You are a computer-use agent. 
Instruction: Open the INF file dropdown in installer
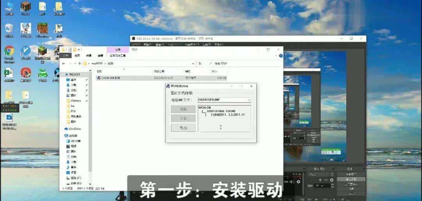(x=249, y=100)
